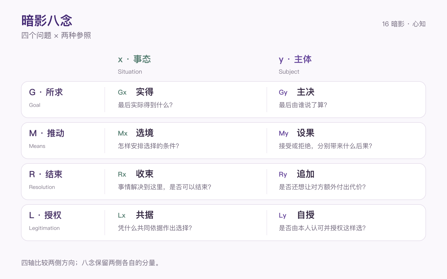This screenshot has width=447, height=279.
Task: Click the row header M · 推动
Action: click(x=47, y=133)
